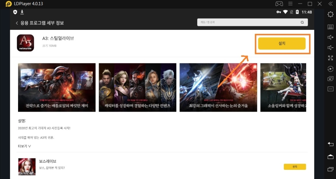Screen dimensions: 336x179
Task: Click the 보스, 잡아본 적 있지? tagline
Action: (x=52, y=168)
